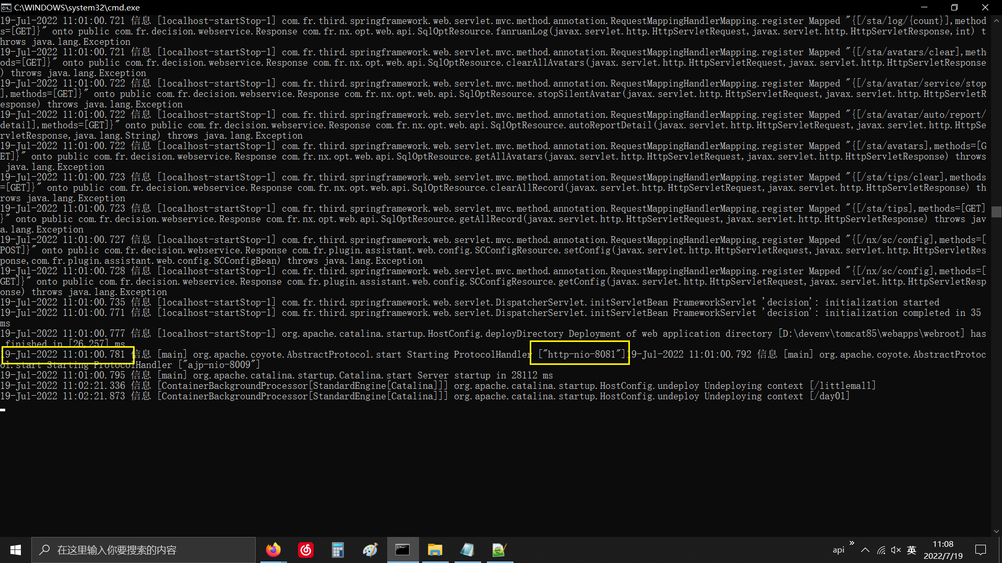Image resolution: width=1002 pixels, height=563 pixels.
Task: Show hidden system tray icons
Action: (865, 550)
